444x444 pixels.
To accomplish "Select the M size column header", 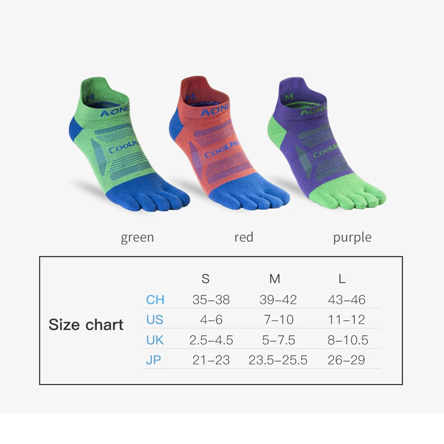I will [x=275, y=279].
